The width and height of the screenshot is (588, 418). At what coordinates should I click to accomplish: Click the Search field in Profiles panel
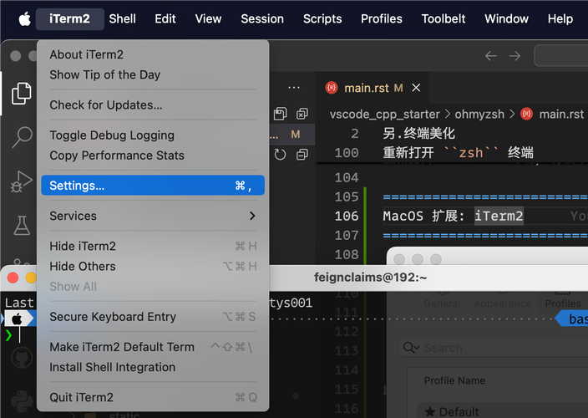point(494,348)
